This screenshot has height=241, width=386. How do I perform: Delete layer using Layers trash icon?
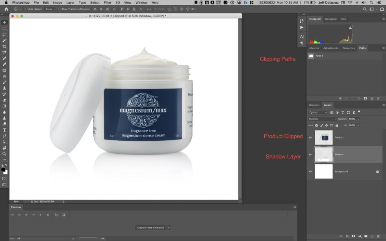point(378,236)
